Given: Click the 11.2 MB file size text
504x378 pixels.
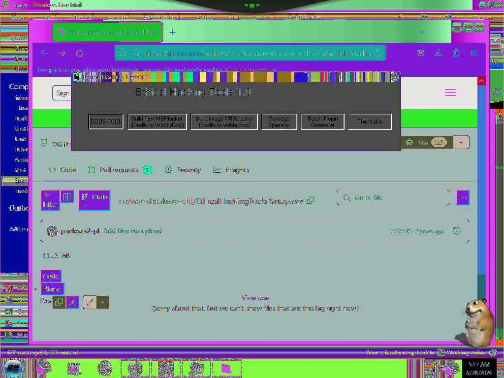Looking at the screenshot, I should coord(56,255).
